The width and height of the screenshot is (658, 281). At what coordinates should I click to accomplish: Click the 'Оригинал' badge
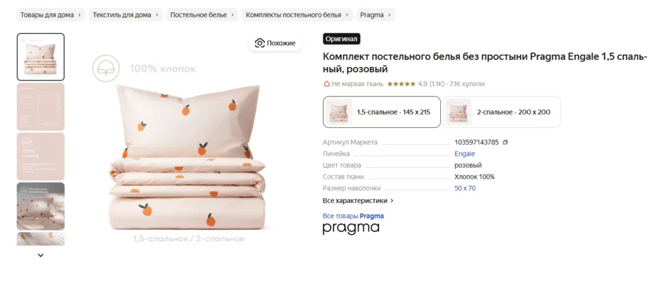pyautogui.click(x=341, y=39)
